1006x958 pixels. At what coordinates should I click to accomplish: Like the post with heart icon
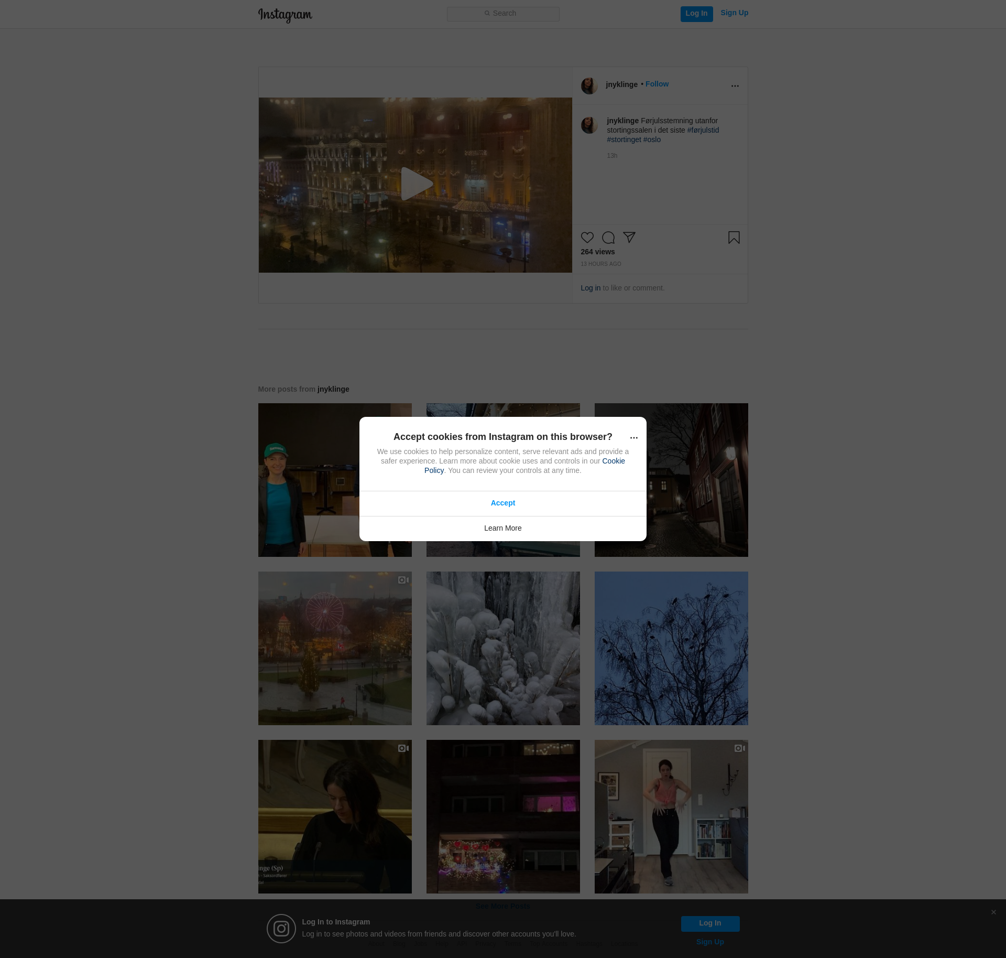coord(587,238)
